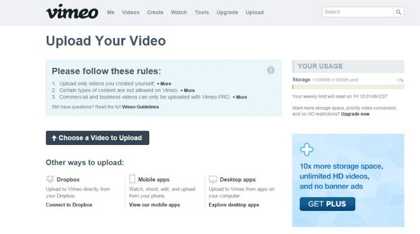Click Choose a Video to Upload button
Viewport: 420px width, 234px height.
(98, 138)
